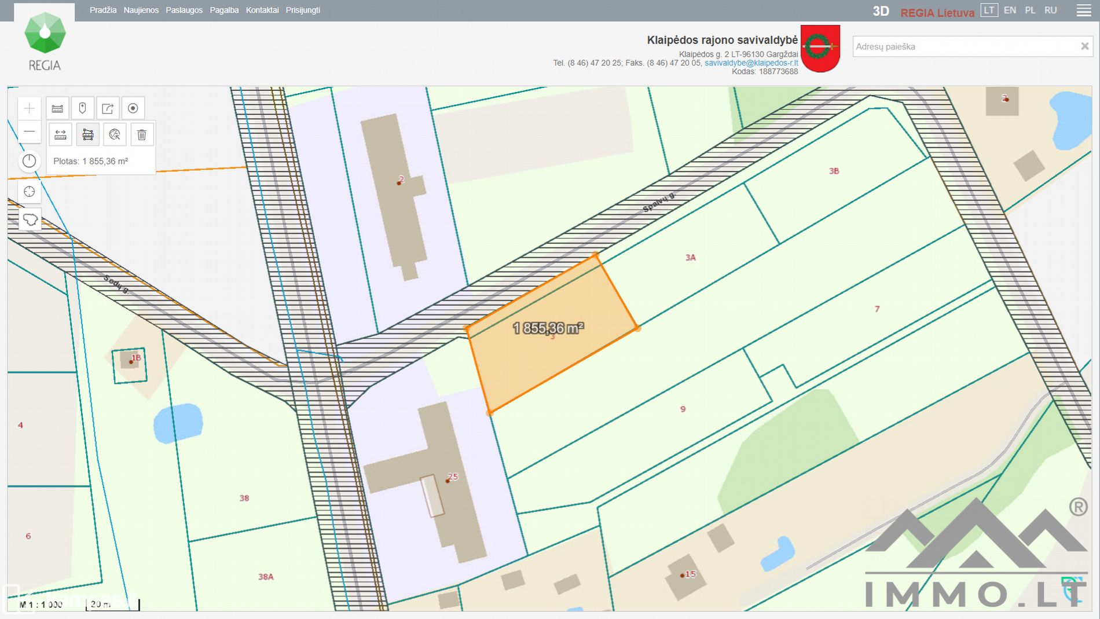Open the Paslaugos menu item
This screenshot has height=619, width=1100.
(x=184, y=10)
